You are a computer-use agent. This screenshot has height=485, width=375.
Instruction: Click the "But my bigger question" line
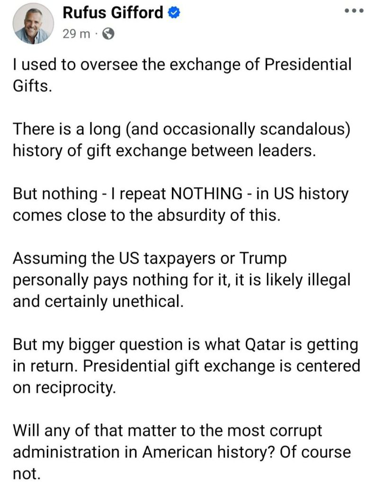[185, 344]
